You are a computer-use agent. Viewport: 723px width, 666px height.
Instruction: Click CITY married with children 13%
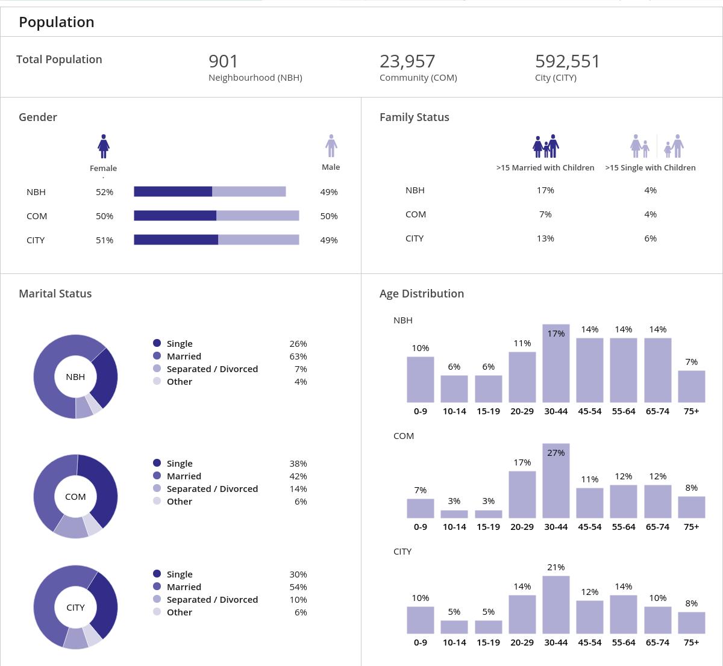(x=545, y=238)
